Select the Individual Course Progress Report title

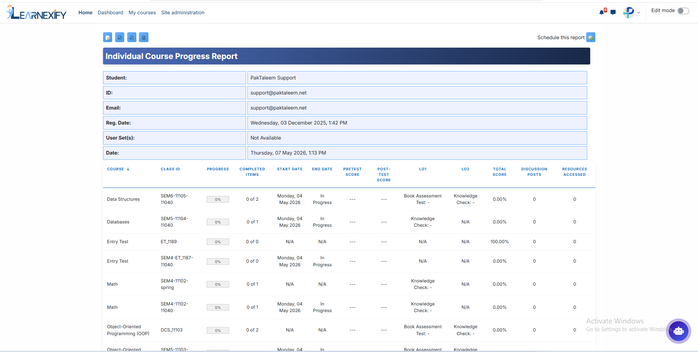tap(172, 56)
